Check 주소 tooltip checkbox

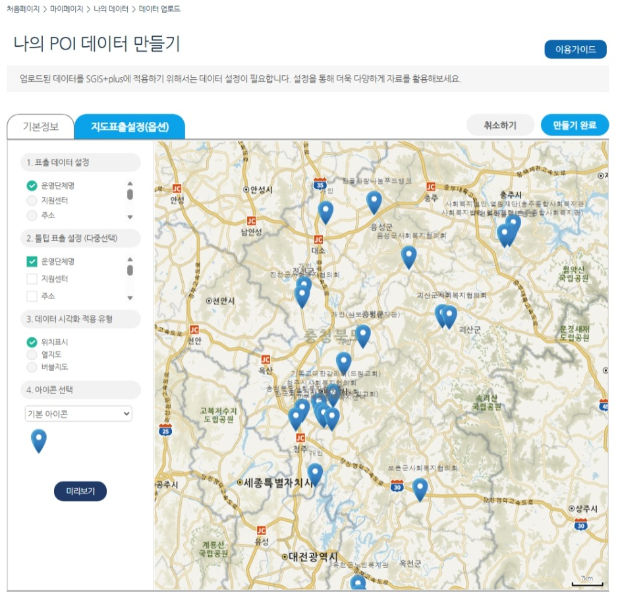pos(32,296)
